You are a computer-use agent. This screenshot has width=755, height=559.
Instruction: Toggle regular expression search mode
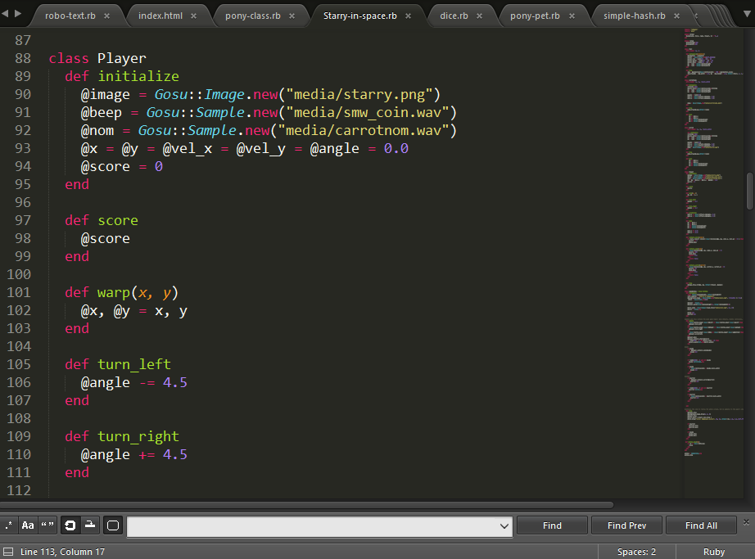(9, 525)
